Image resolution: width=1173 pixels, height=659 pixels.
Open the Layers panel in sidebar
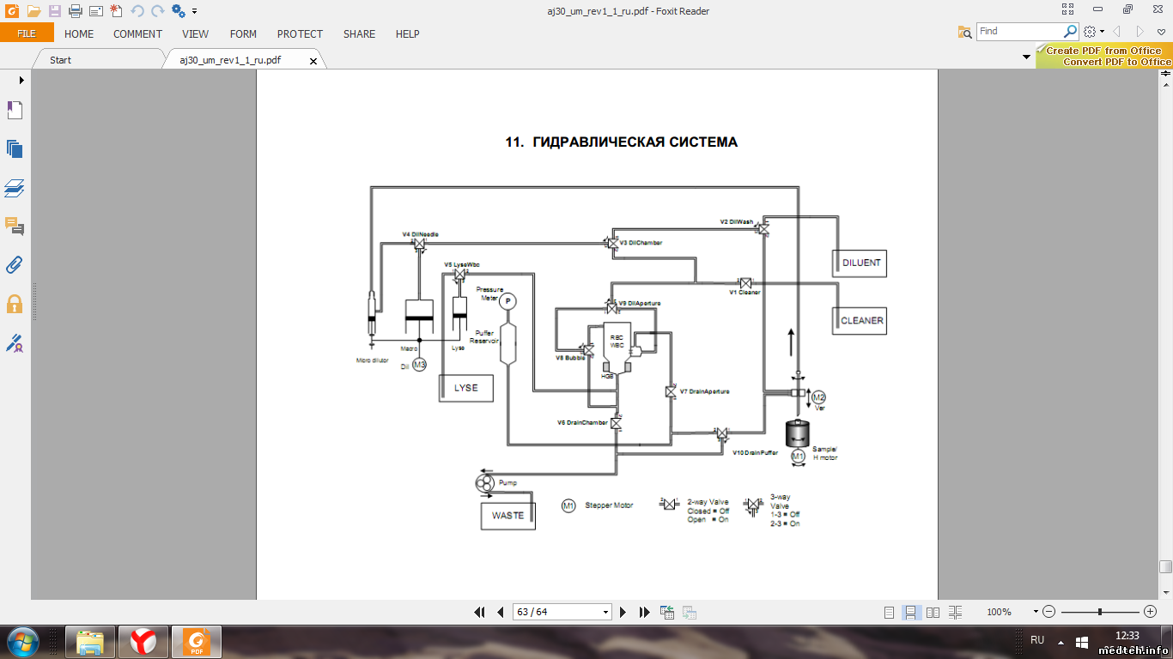pyautogui.click(x=15, y=188)
